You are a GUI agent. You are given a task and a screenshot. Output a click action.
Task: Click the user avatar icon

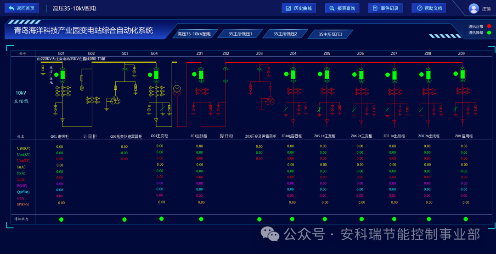click(x=473, y=9)
